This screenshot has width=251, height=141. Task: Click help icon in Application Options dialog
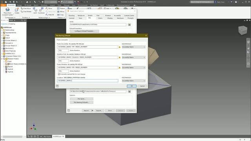pyautogui.click(x=69, y=110)
